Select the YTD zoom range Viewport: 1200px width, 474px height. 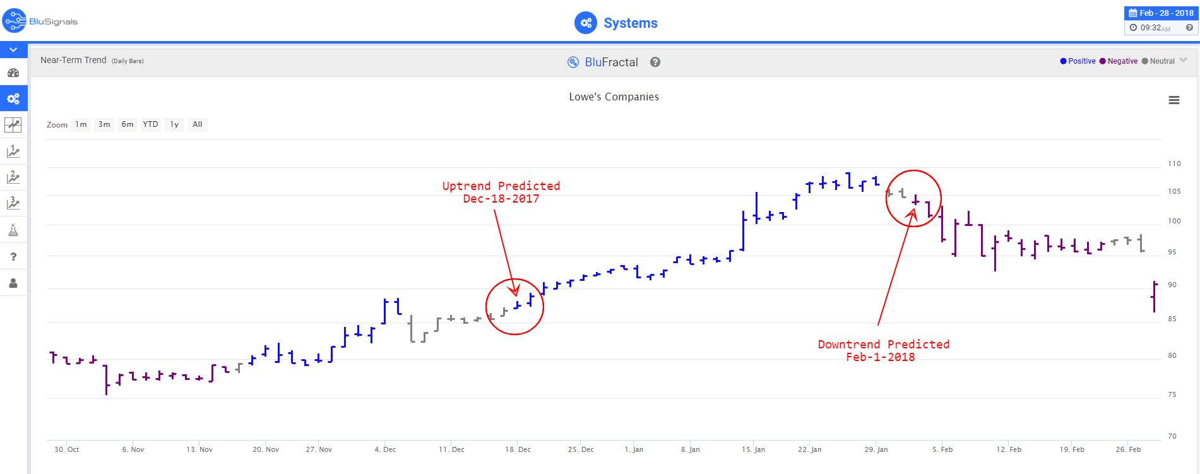pyautogui.click(x=150, y=124)
